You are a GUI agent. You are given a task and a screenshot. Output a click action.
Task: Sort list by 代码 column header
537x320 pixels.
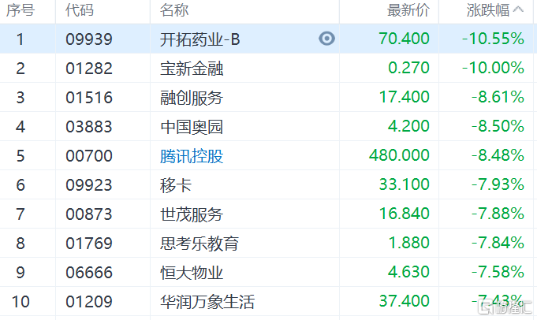pyautogui.click(x=79, y=10)
